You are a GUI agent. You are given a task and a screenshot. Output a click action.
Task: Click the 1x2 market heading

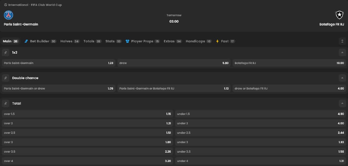coord(15,52)
